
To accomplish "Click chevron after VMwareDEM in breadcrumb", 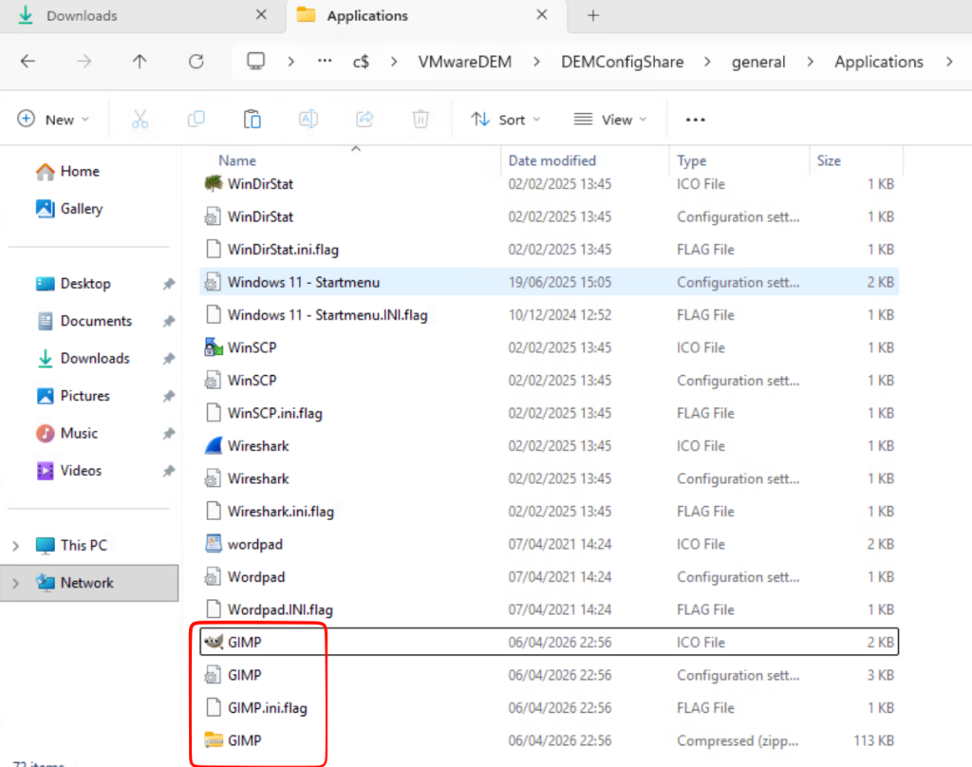I will pyautogui.click(x=537, y=62).
